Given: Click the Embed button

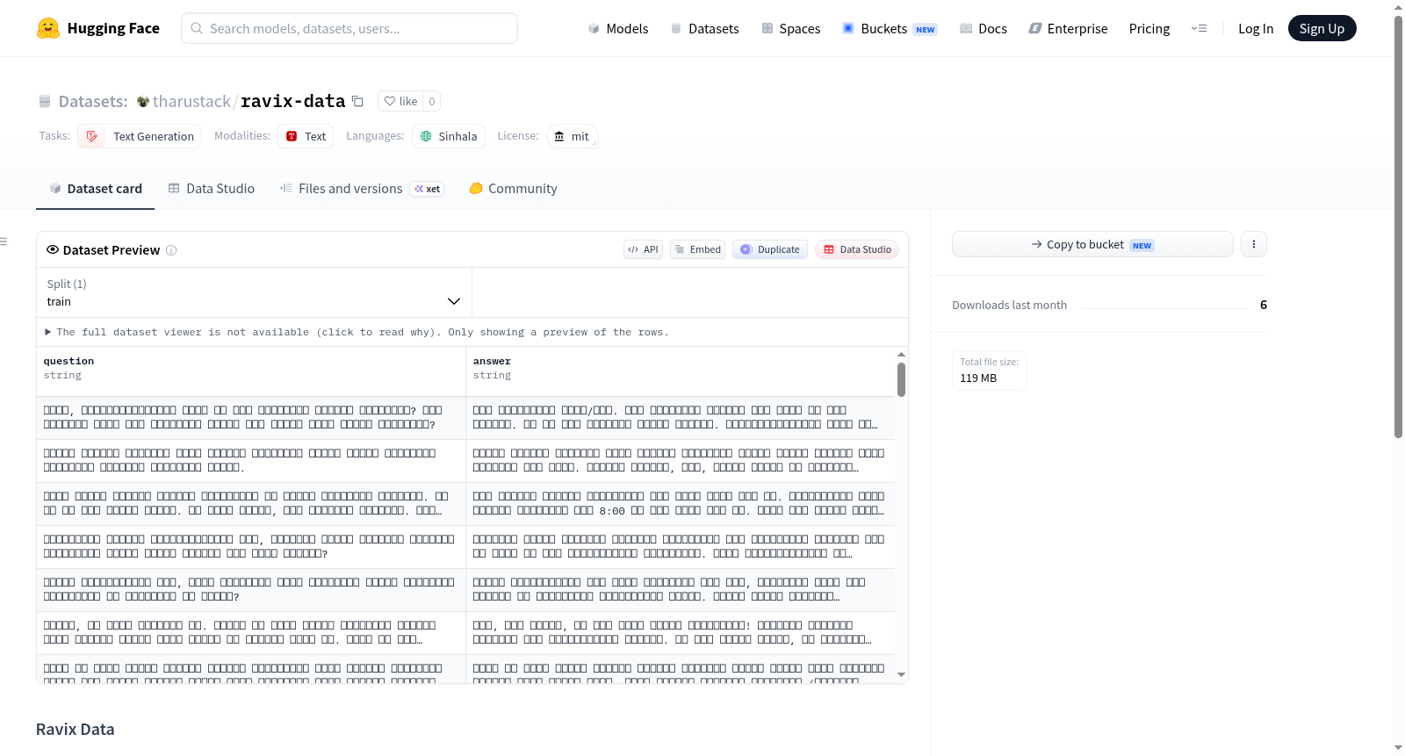Looking at the screenshot, I should (698, 249).
